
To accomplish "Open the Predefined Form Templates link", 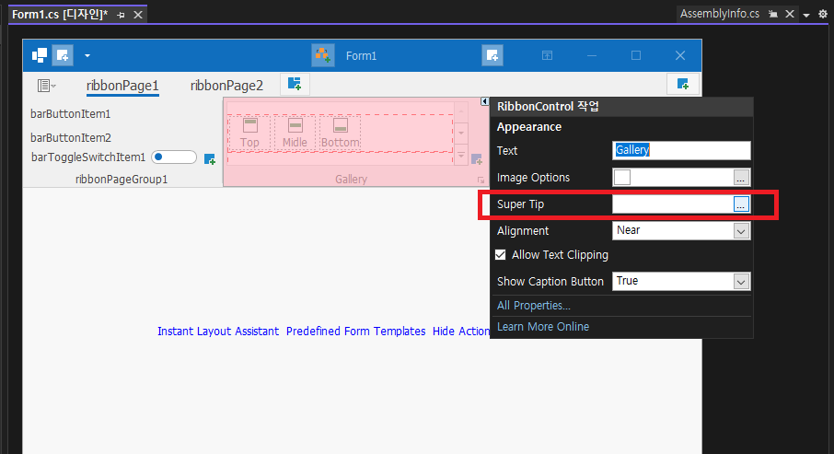I will point(356,331).
